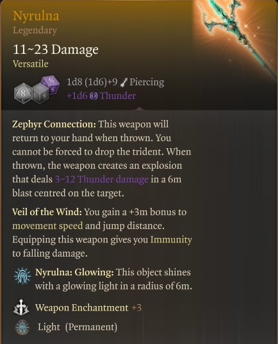Click the Nyrulna item title
The image size is (278, 344).
tap(36, 16)
